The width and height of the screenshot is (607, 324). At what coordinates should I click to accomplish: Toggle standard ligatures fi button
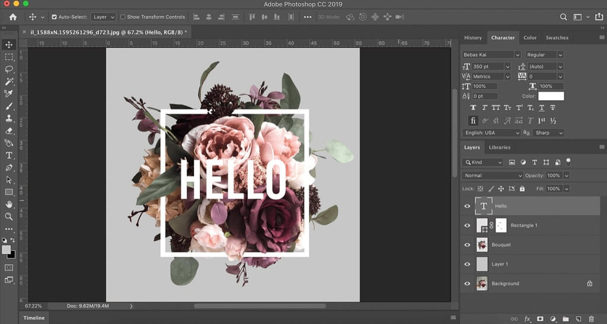[x=473, y=121]
